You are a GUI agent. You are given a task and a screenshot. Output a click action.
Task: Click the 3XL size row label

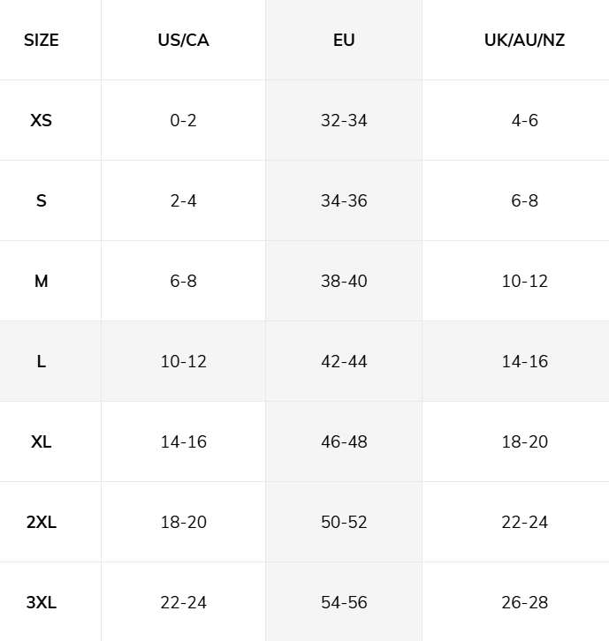coord(42,602)
